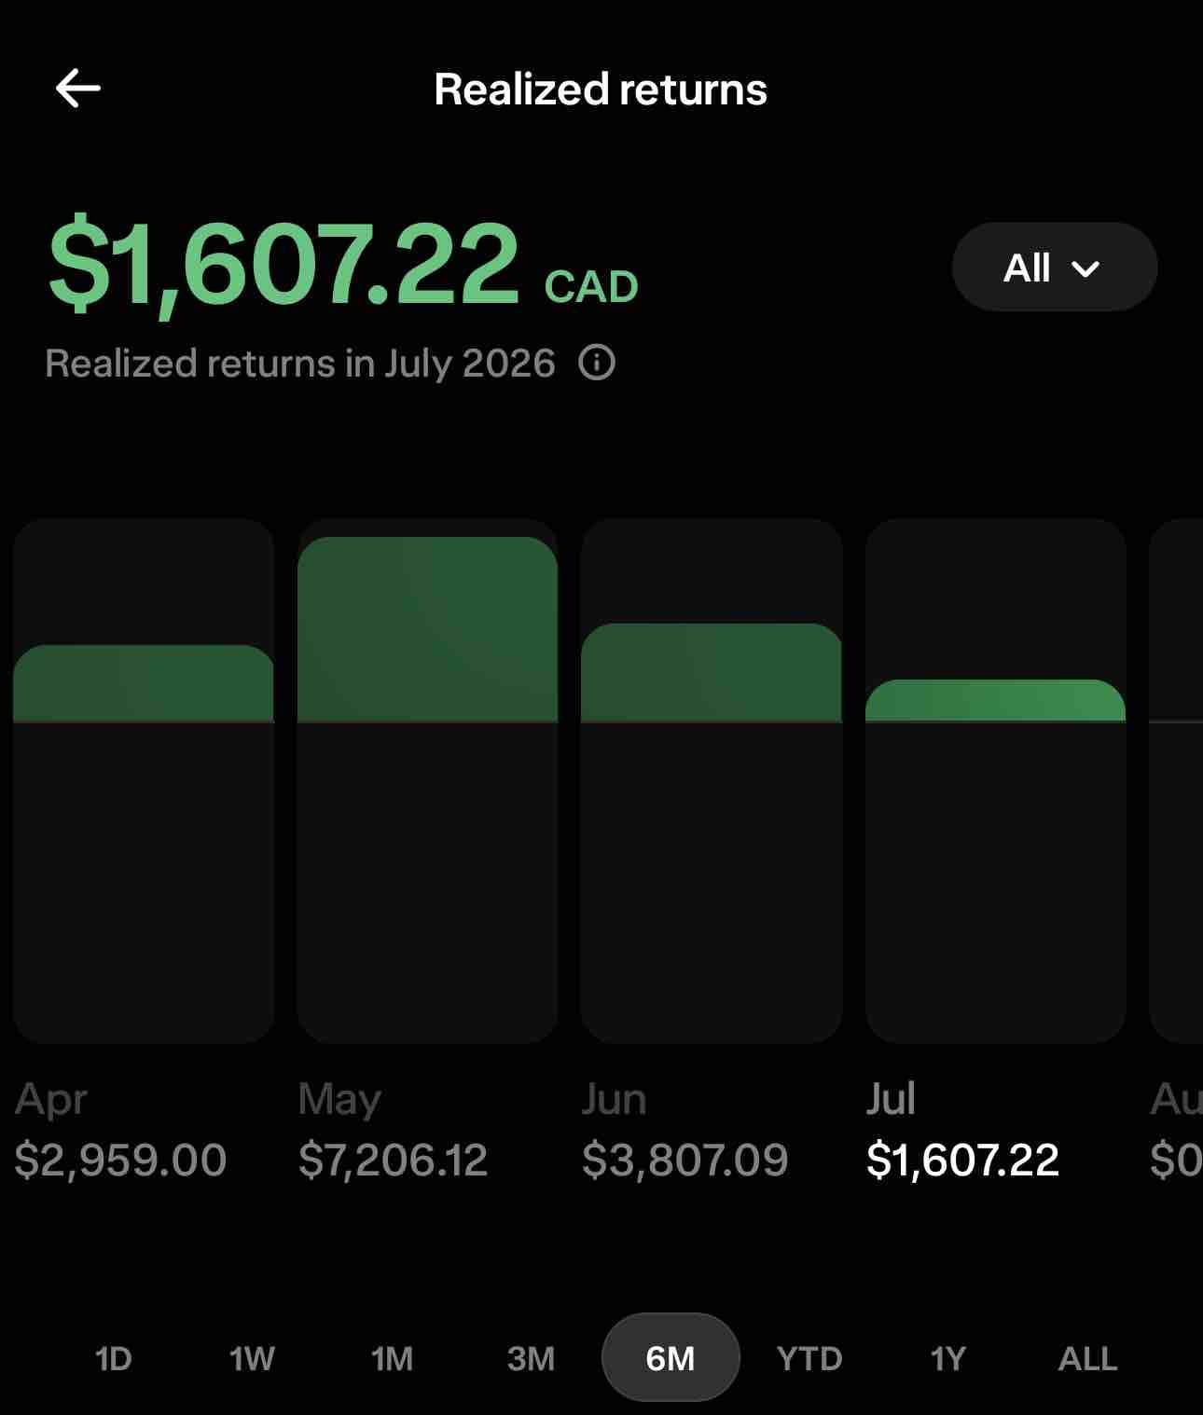Select the 1W time range
The image size is (1203, 1415).
[252, 1358]
